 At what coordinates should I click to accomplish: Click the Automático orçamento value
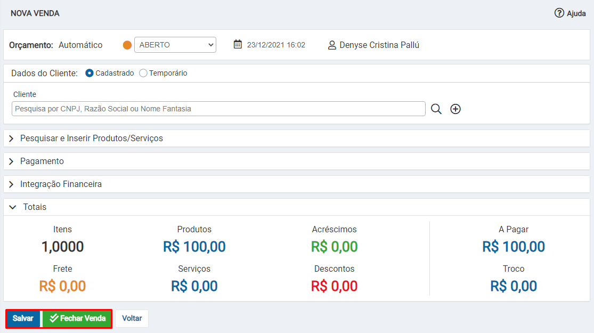coord(80,45)
